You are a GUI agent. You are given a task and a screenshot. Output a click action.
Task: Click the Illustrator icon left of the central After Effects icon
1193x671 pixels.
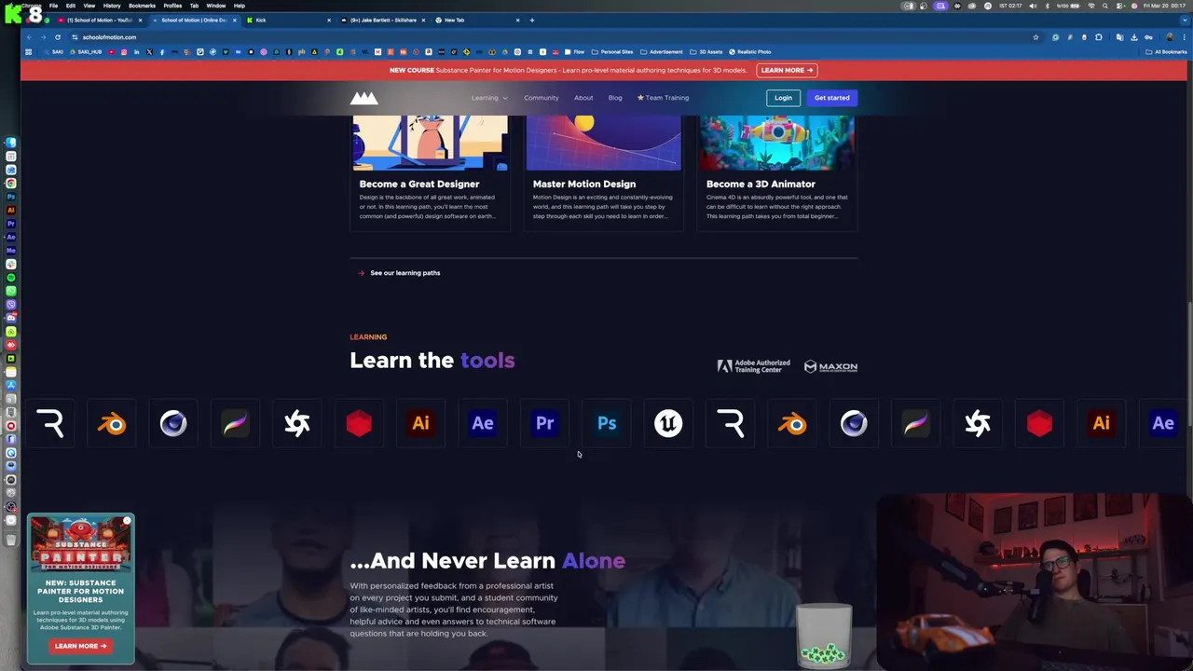click(420, 424)
